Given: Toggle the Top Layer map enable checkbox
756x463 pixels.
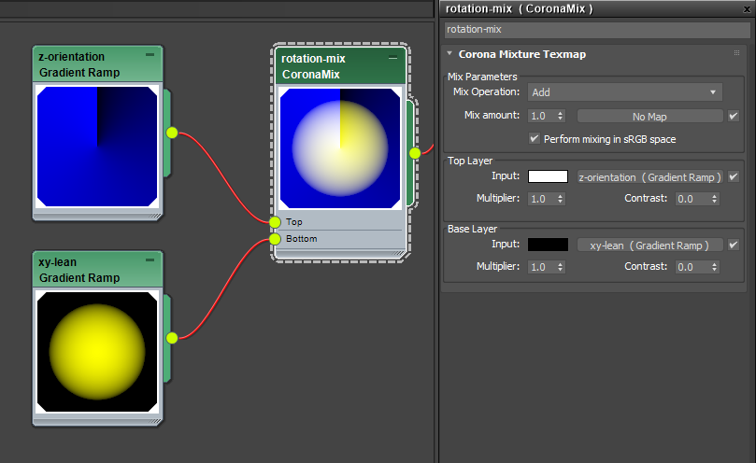Looking at the screenshot, I should point(734,176).
